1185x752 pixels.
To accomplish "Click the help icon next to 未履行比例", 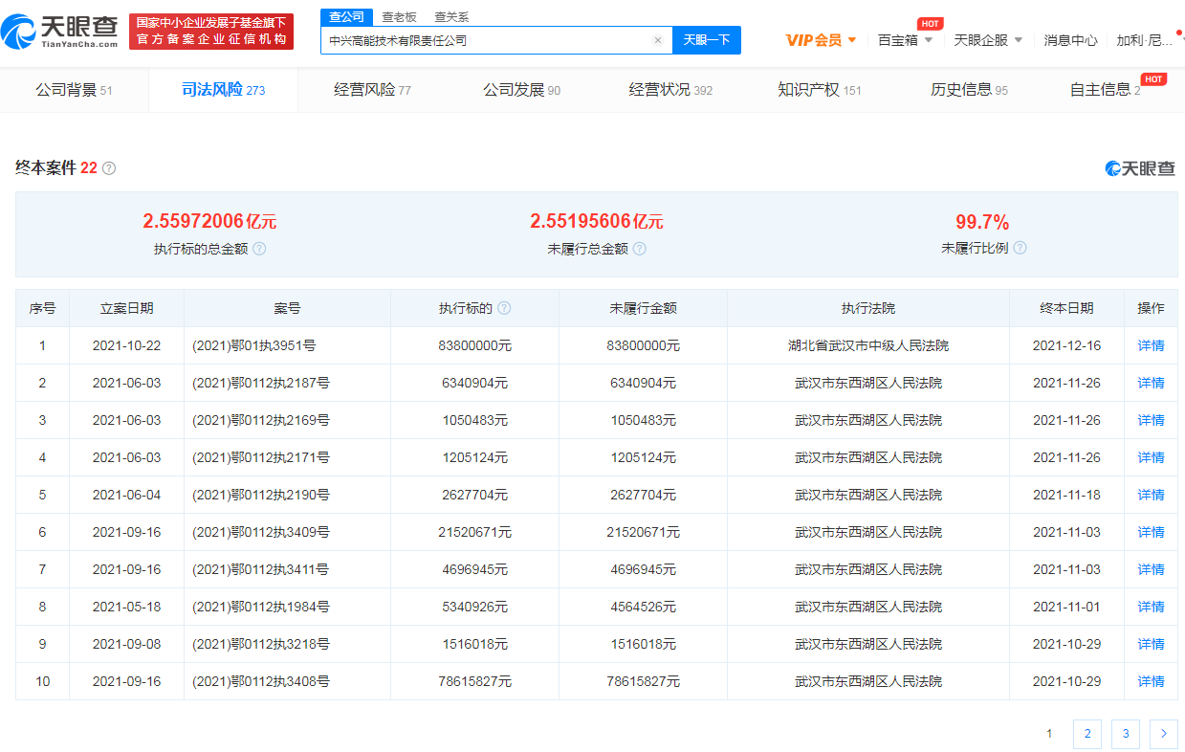I will tap(1020, 248).
